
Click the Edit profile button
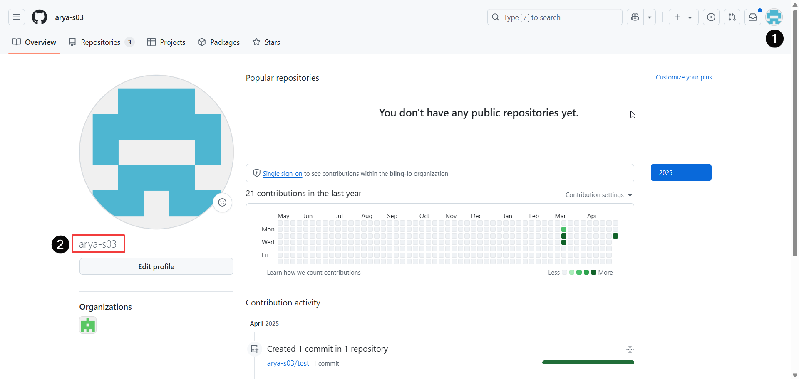[156, 266]
